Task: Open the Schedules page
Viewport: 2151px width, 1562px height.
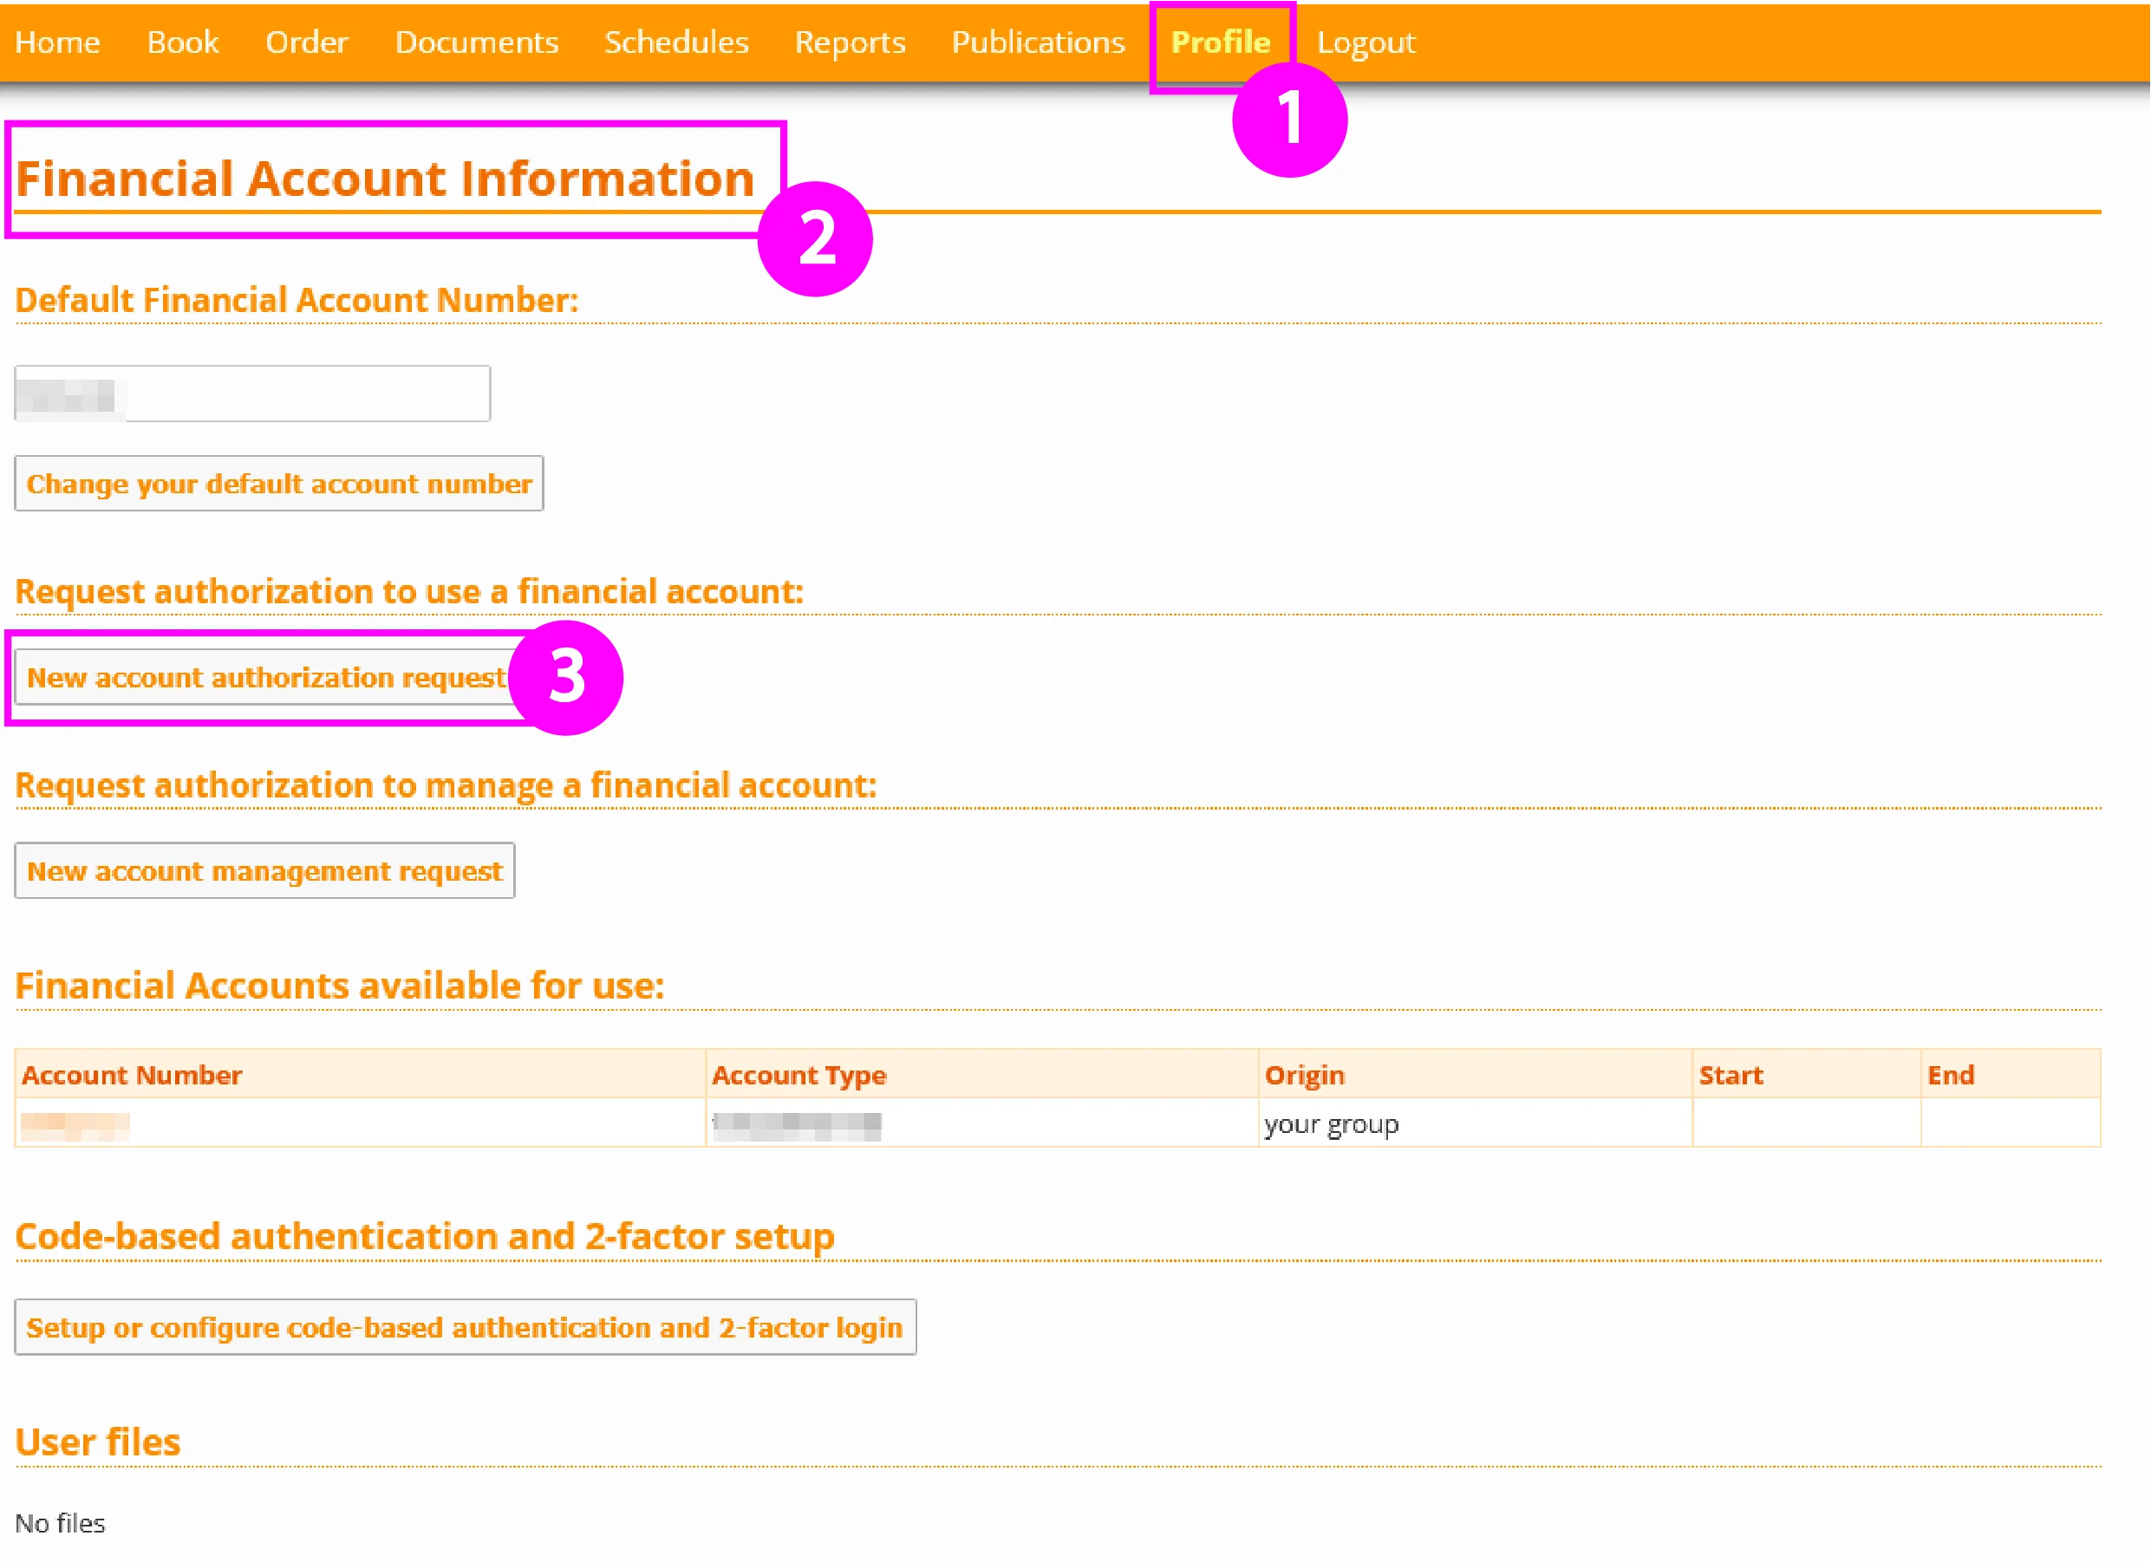Action: pos(676,42)
